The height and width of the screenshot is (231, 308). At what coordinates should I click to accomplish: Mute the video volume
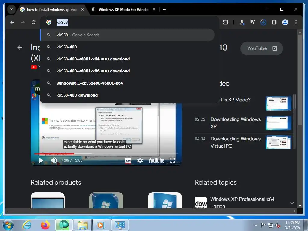[x=54, y=160]
